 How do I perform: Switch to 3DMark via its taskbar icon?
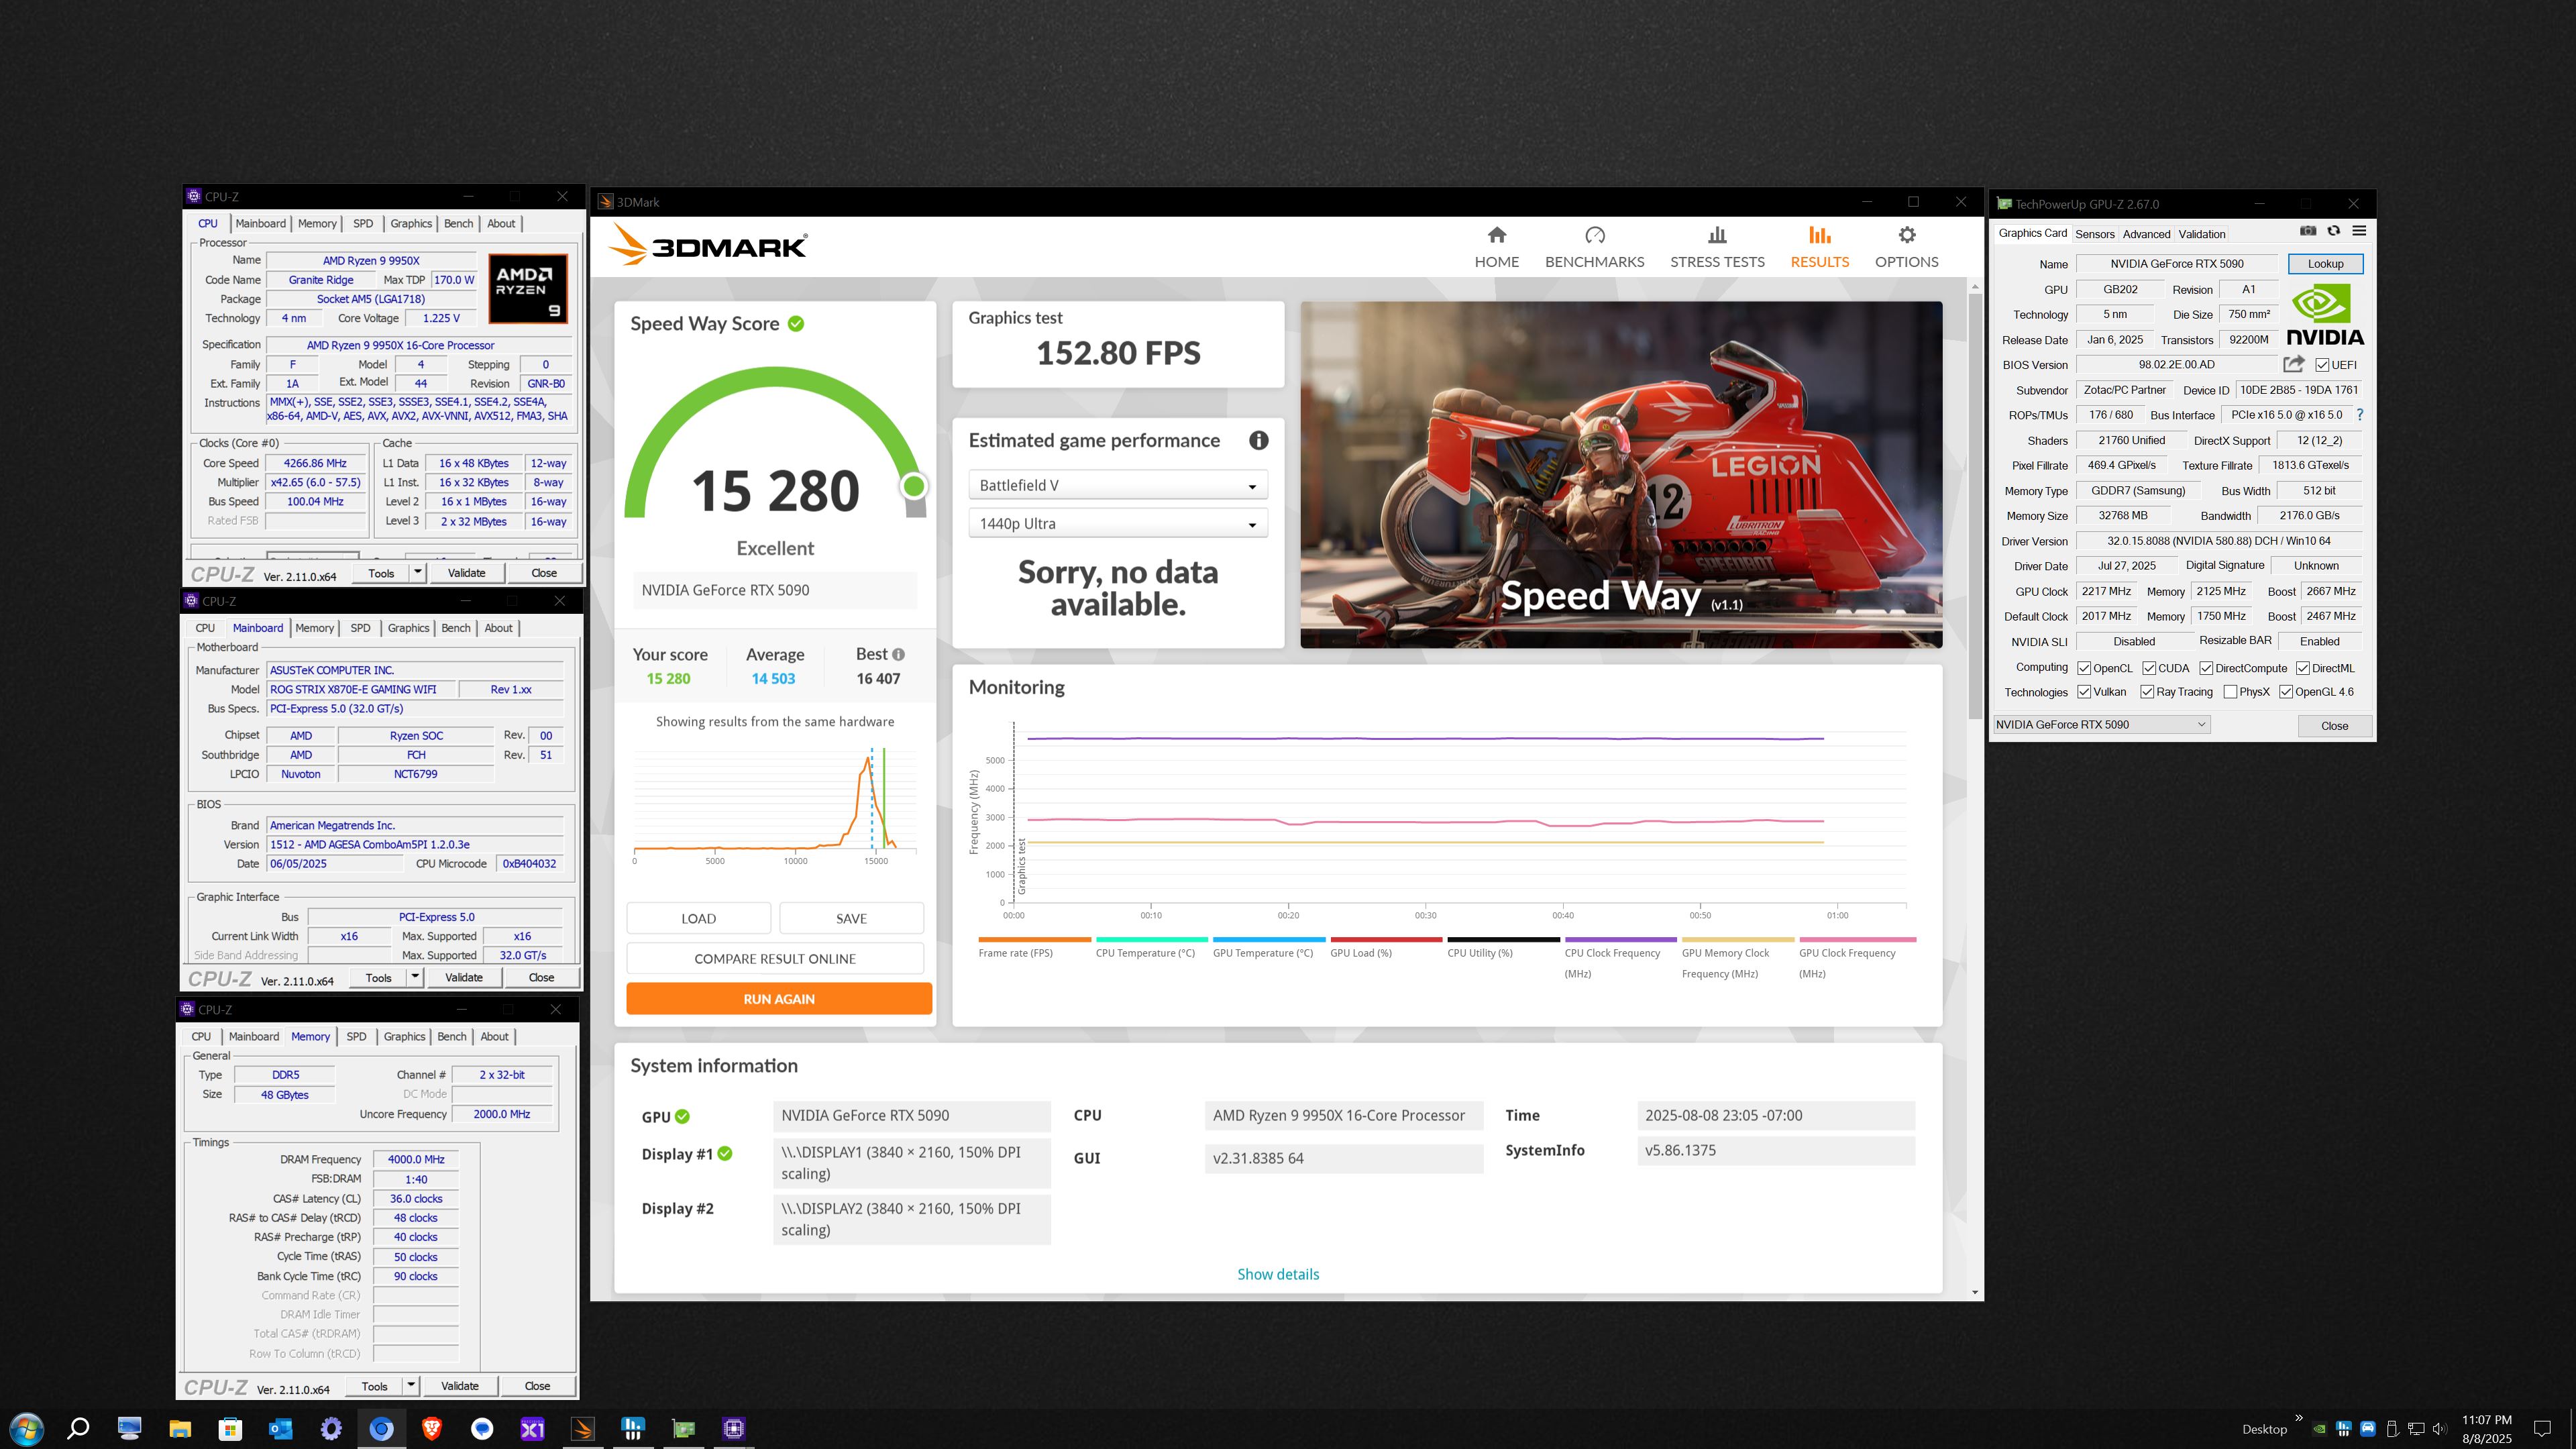click(582, 1428)
